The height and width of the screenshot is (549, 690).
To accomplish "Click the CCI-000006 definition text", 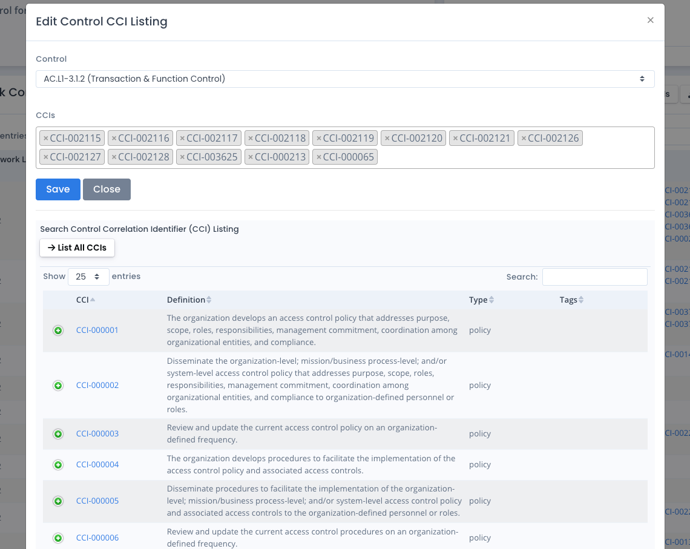I will (312, 538).
